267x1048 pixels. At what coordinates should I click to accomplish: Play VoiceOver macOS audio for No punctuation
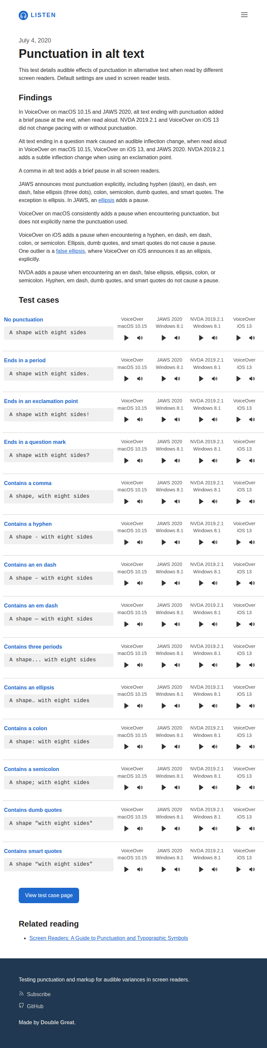[126, 338]
